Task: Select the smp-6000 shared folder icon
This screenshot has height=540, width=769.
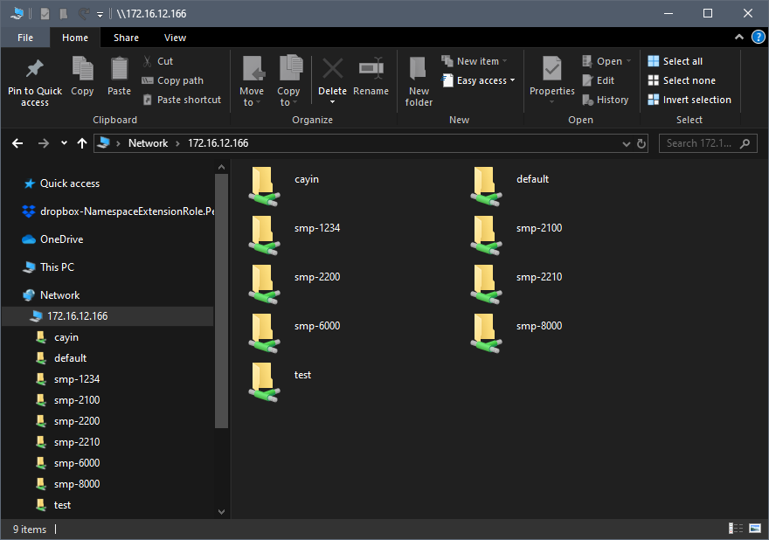Action: click(x=264, y=333)
